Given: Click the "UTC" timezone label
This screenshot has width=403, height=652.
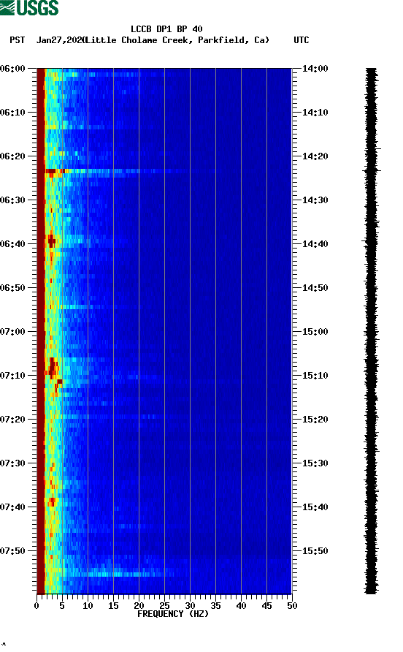Looking at the screenshot, I should click(302, 40).
